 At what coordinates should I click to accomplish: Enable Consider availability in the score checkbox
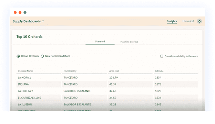162,56
